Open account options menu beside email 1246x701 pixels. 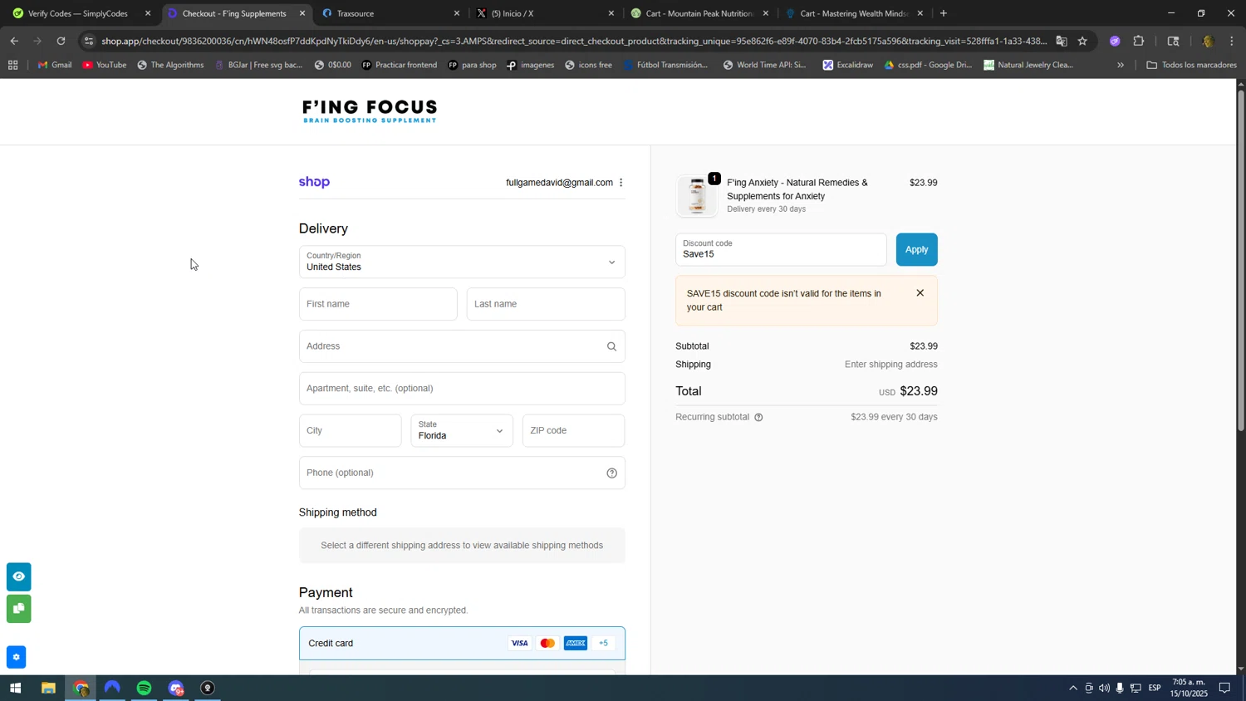click(621, 183)
